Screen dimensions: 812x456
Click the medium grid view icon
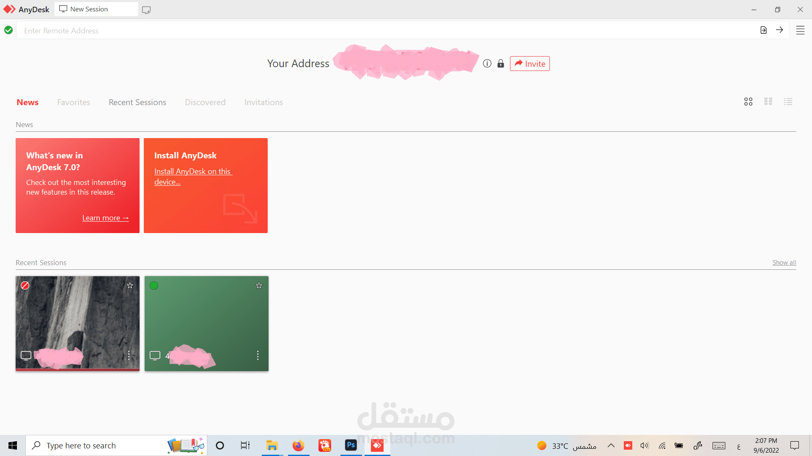click(x=768, y=101)
